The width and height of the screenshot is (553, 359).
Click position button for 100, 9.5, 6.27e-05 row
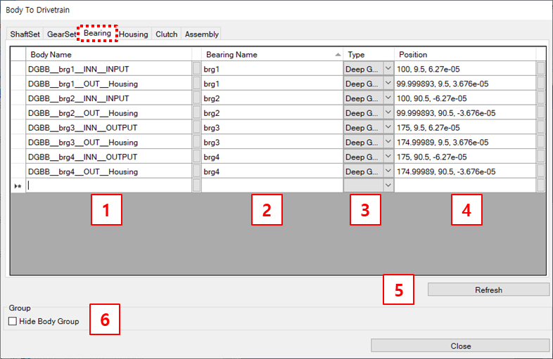[x=540, y=68]
